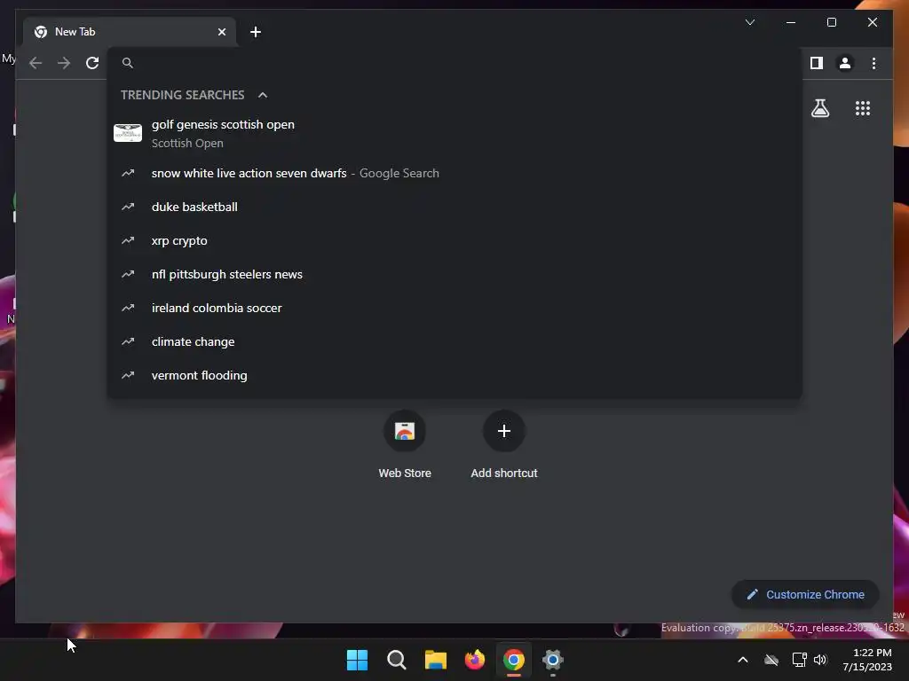Click trending arrow icon beside climate change

click(x=128, y=341)
